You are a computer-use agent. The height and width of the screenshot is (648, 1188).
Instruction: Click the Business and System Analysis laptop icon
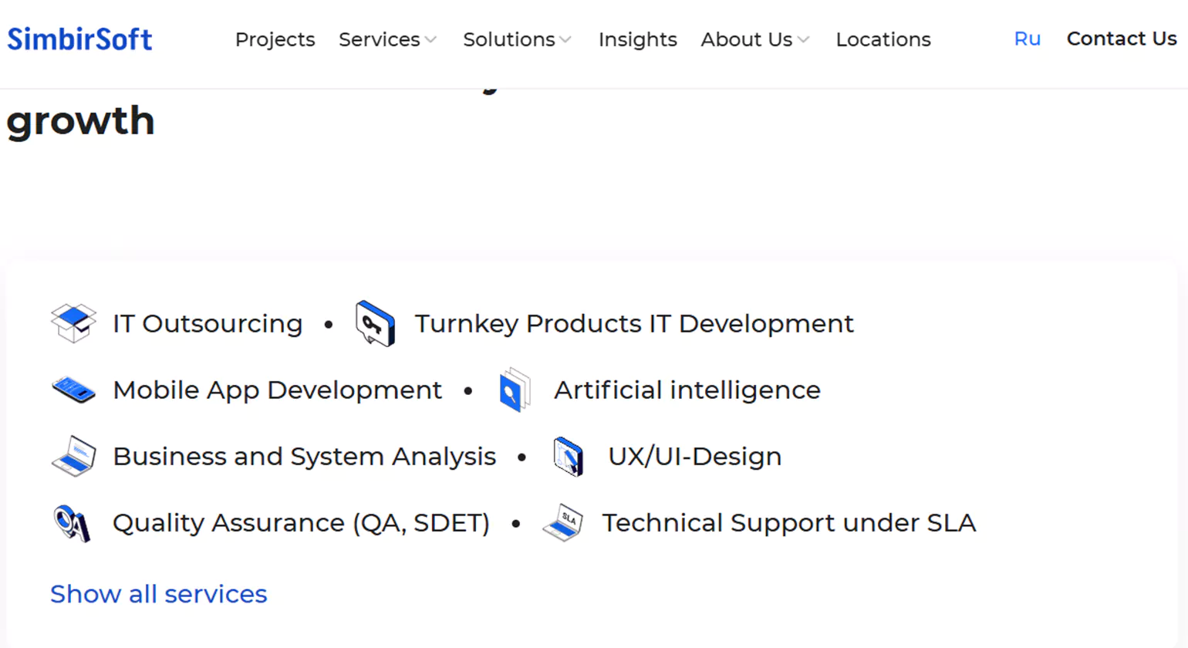73,456
